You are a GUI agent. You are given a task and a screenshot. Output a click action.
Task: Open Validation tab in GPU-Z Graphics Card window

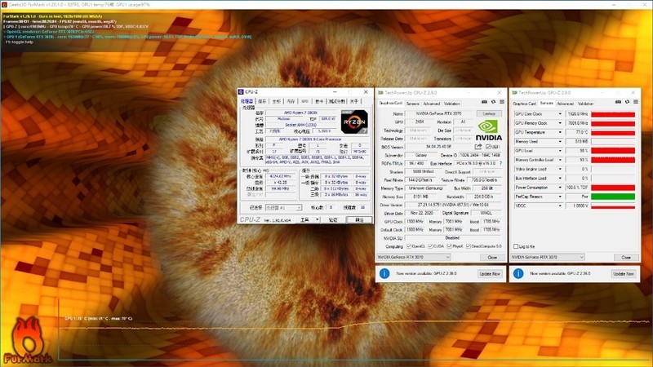point(452,104)
